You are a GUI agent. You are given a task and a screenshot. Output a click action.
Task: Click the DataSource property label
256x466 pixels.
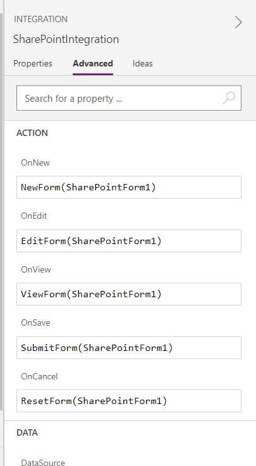43,462
